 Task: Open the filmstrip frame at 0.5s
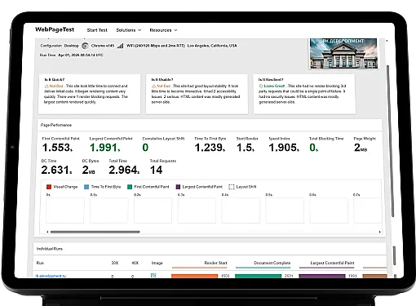tap(285, 211)
